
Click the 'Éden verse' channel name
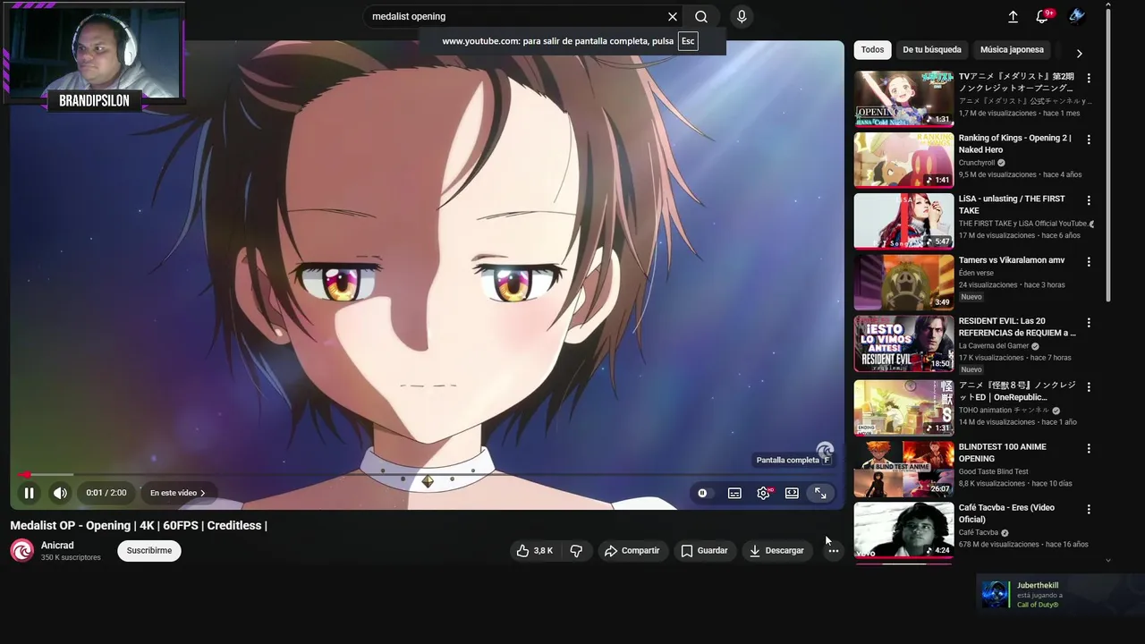pyautogui.click(x=976, y=273)
